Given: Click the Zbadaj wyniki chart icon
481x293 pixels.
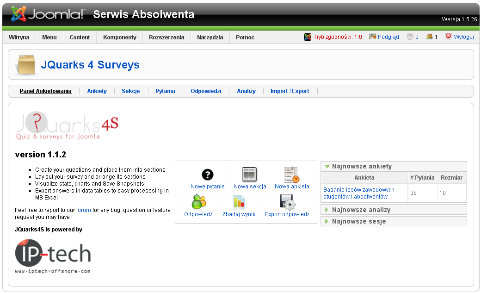Looking at the screenshot, I should coord(239,202).
